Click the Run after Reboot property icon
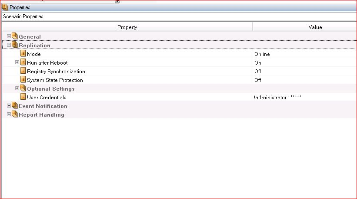The image size is (357, 199). pos(23,62)
